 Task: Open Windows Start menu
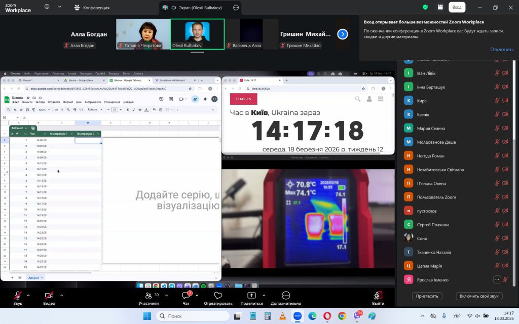click(147, 316)
